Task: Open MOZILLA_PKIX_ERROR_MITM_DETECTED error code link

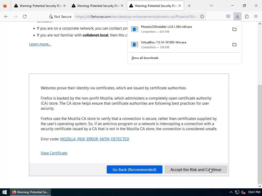Action: pyautogui.click(x=95, y=139)
